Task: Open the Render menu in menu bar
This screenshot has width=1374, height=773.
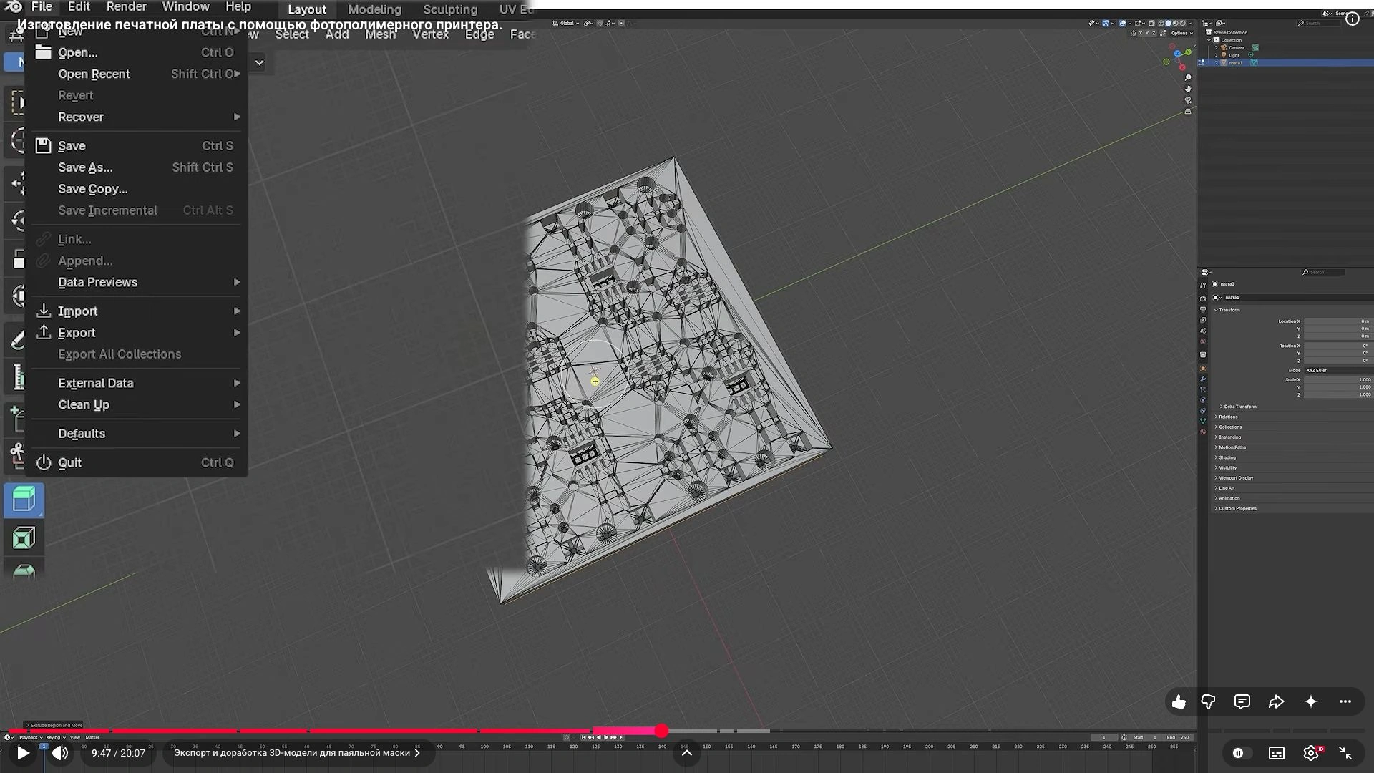Action: click(126, 7)
